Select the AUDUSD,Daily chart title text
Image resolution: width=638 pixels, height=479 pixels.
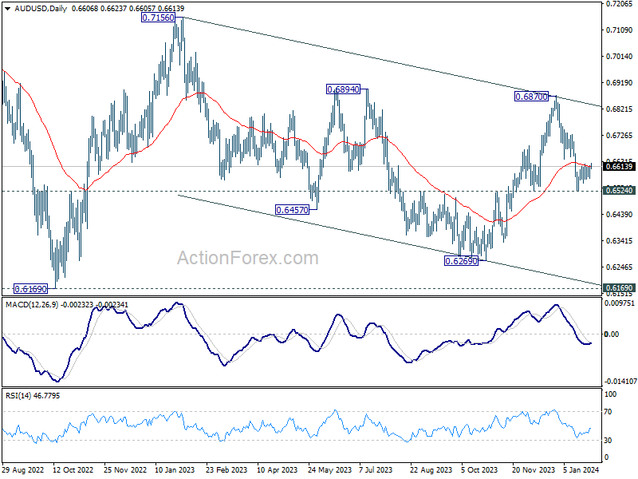[x=41, y=9]
